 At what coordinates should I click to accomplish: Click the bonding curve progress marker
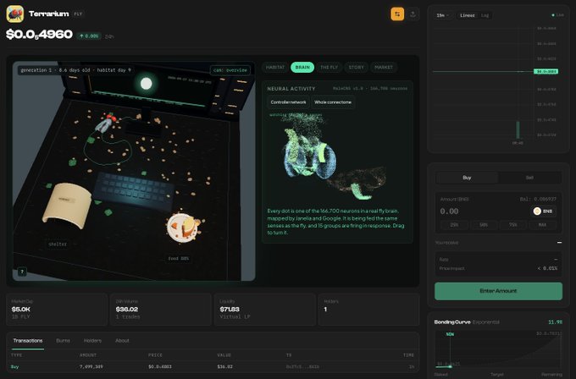pyautogui.click(x=450, y=366)
